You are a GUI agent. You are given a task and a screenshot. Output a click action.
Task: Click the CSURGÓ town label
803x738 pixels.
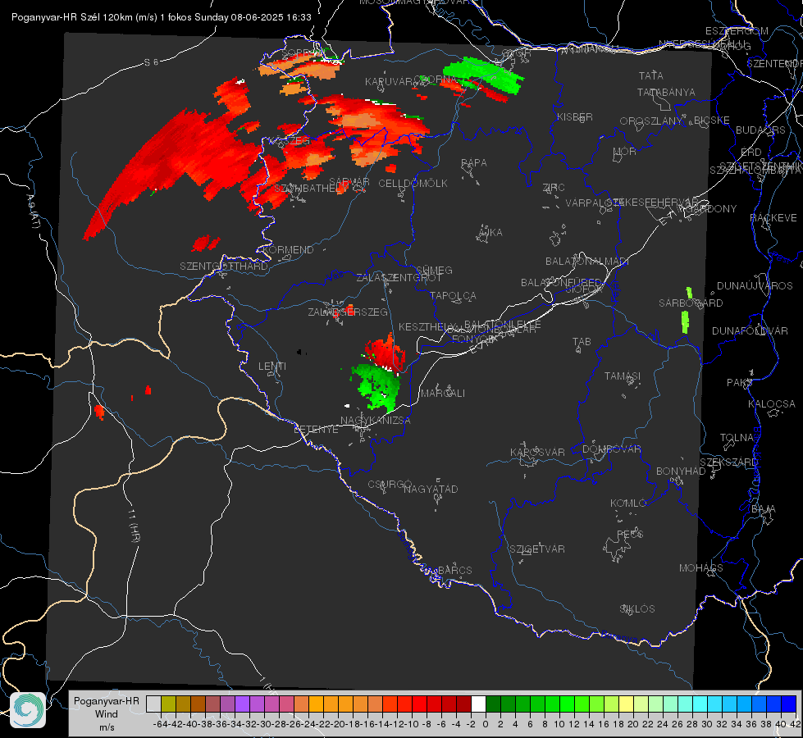390,484
